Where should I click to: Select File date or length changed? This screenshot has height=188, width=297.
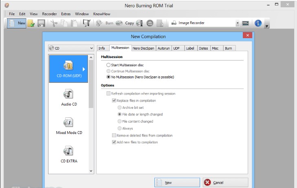(140, 115)
